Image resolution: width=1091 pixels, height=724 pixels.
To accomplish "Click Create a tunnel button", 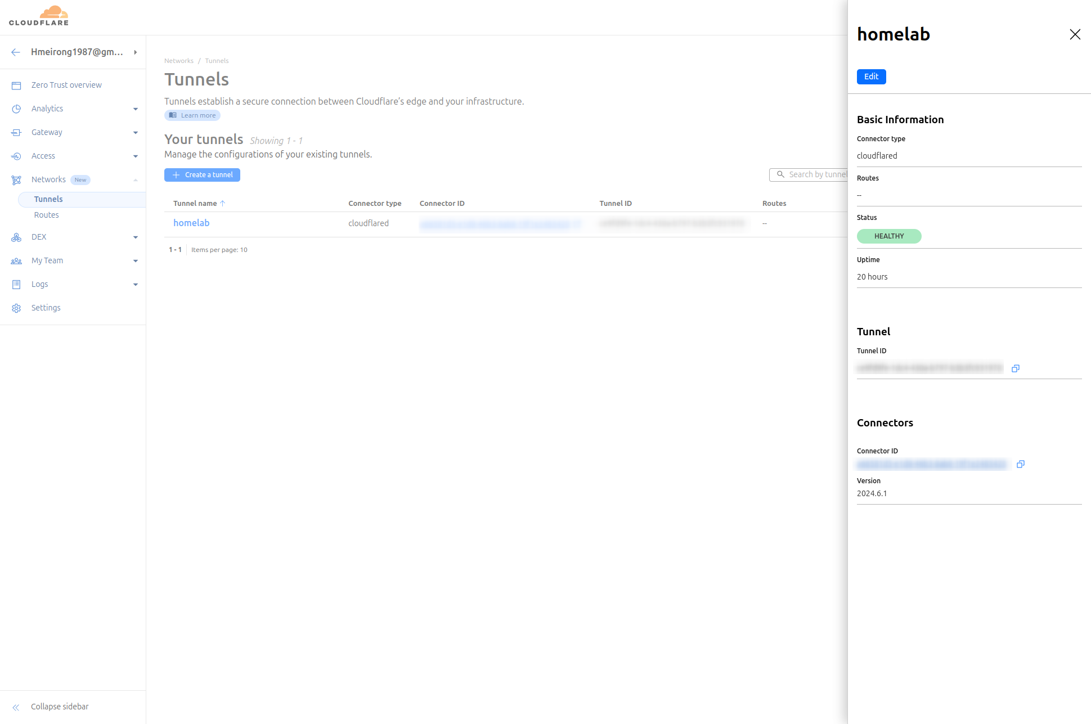I will click(203, 174).
